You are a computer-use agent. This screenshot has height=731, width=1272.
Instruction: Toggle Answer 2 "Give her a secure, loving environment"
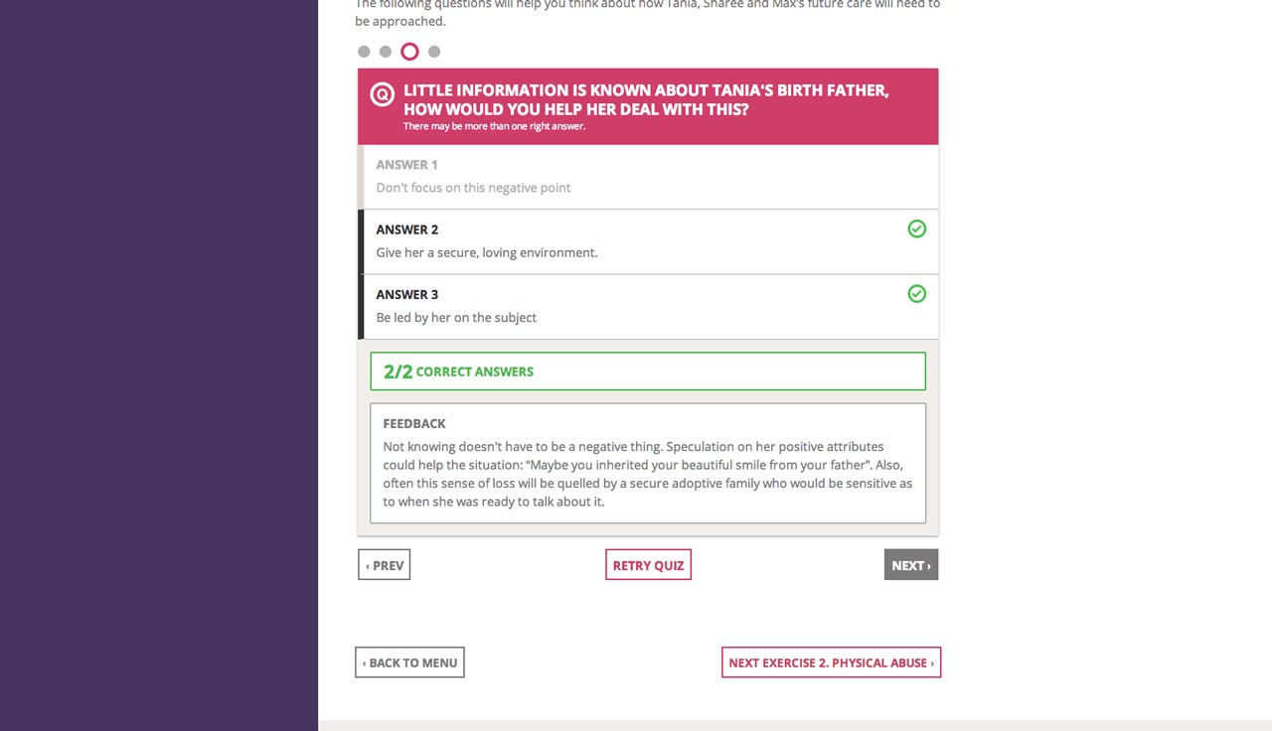click(636, 242)
